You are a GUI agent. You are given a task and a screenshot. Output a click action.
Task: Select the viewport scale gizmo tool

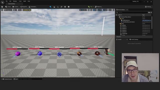(x=86, y=10)
